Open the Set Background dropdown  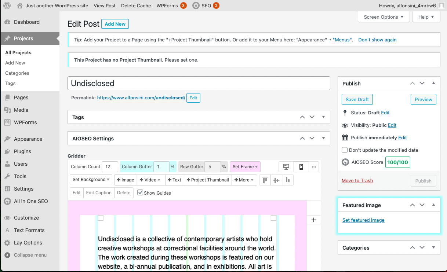click(x=91, y=180)
